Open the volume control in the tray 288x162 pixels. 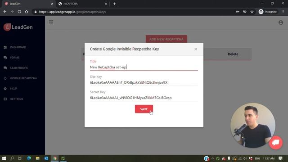[245, 158]
